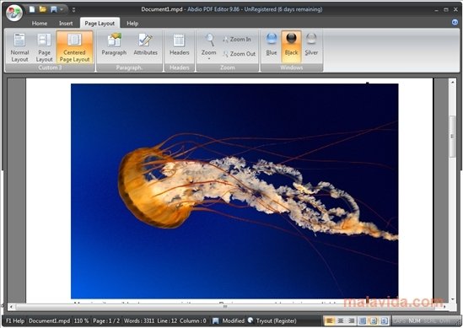Screen dimensions: 463x328
Task: Click F1 Help in status bar
Action: pyautogui.click(x=15, y=320)
